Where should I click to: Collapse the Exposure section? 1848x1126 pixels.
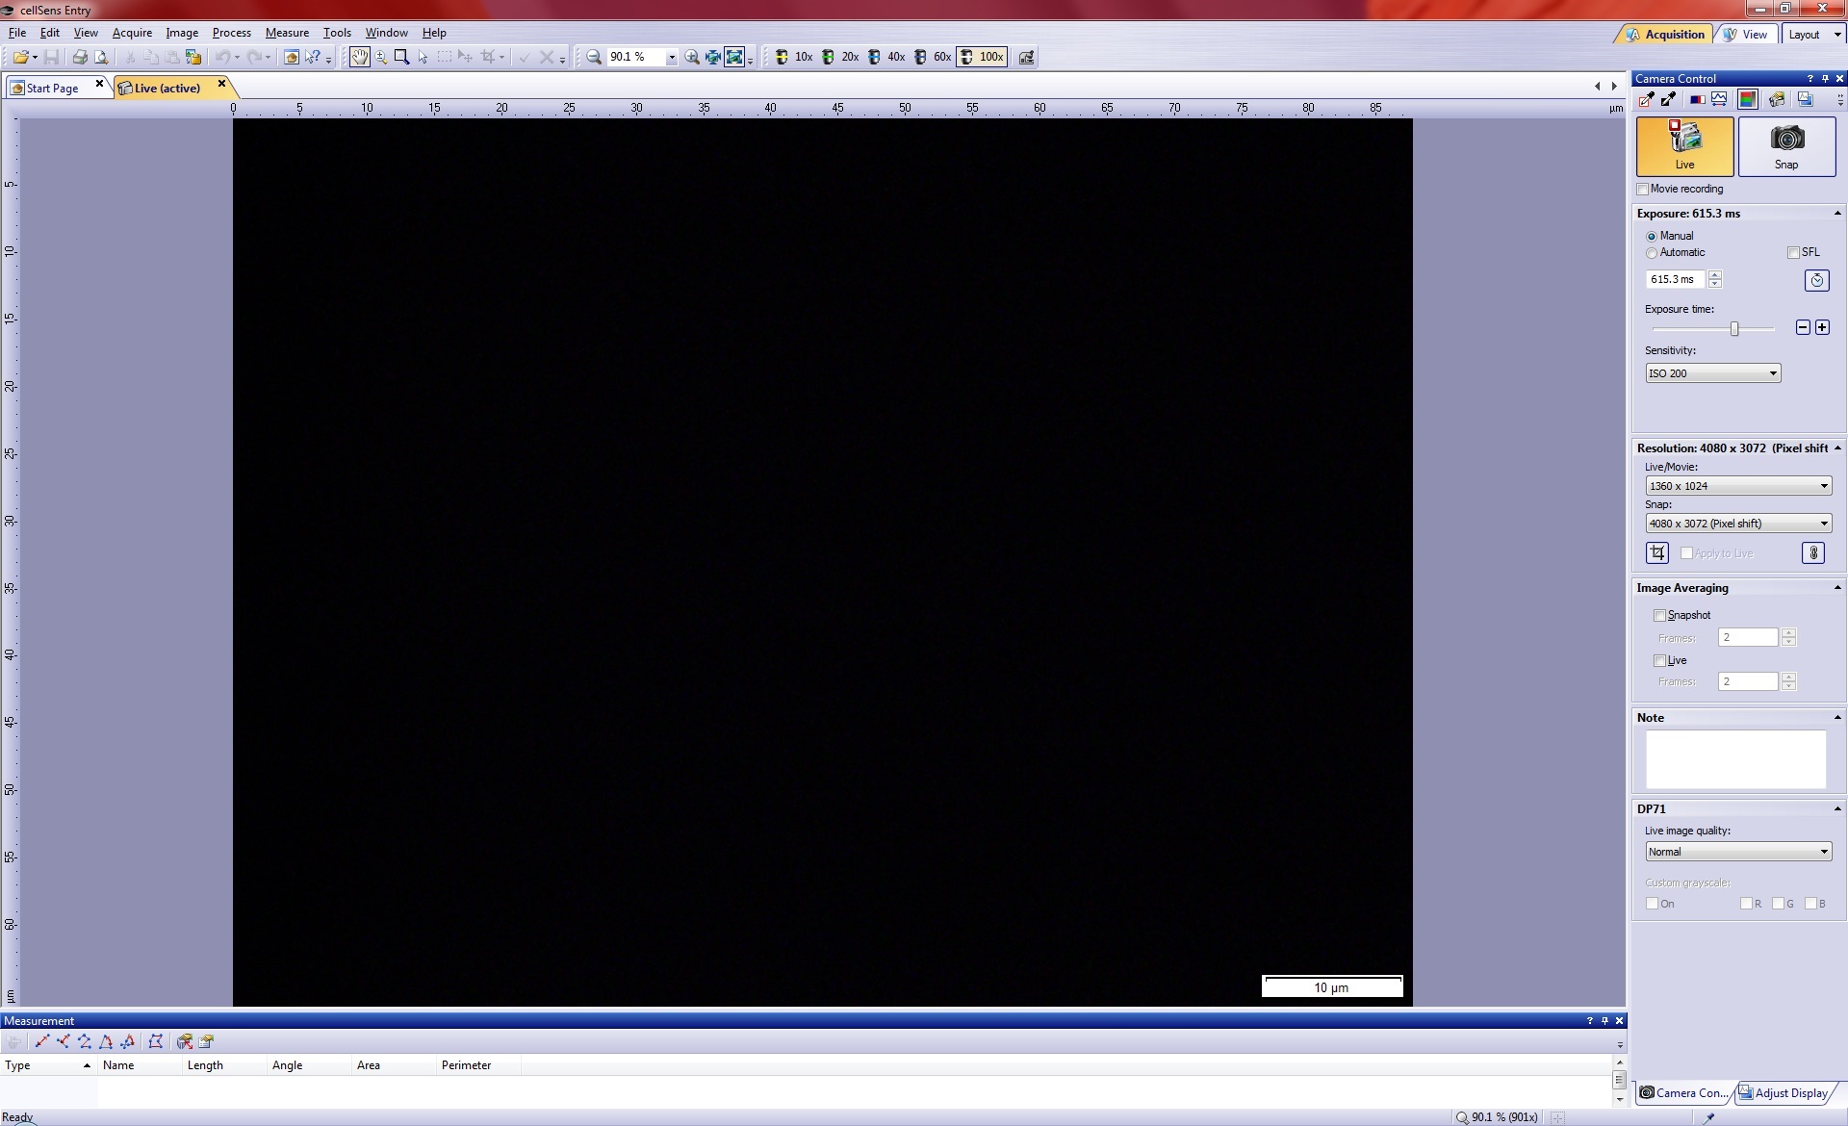coord(1837,214)
